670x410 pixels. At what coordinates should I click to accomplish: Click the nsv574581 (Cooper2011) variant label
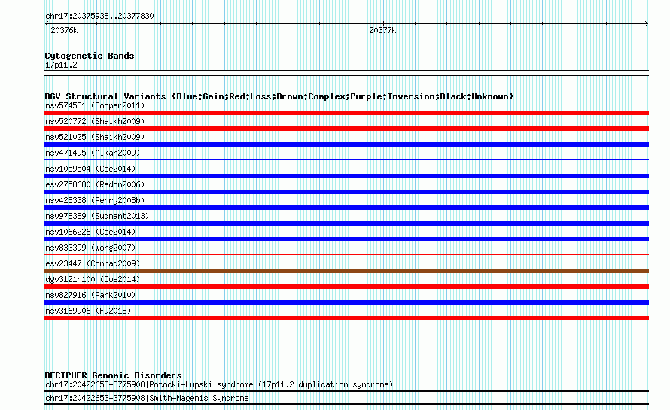tap(95, 105)
